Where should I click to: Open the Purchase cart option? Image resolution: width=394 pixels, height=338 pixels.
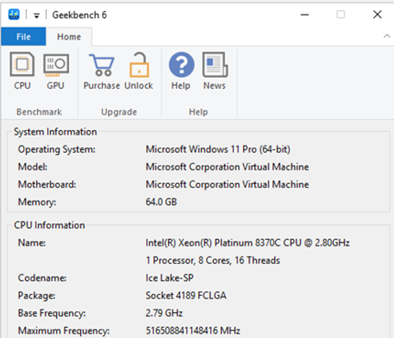coord(102,71)
